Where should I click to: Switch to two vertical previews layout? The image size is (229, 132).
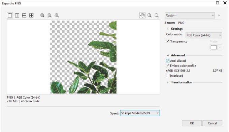[17, 16]
